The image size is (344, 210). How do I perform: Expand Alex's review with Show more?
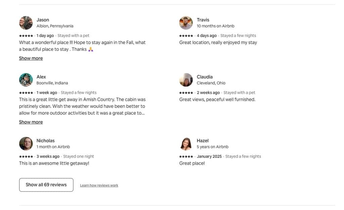coord(31,122)
